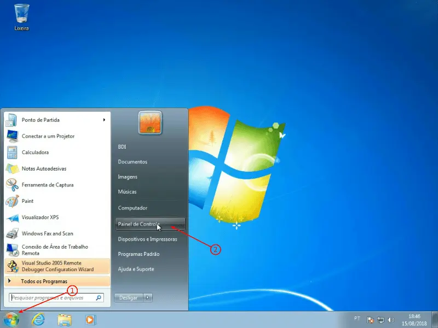Click the volume speaker tray icon
The image size is (438, 328).
pyautogui.click(x=391, y=320)
